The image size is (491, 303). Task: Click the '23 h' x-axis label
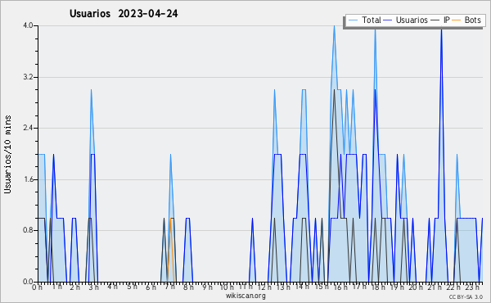coord(472,287)
